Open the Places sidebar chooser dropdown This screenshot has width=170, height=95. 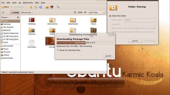coord(5,17)
